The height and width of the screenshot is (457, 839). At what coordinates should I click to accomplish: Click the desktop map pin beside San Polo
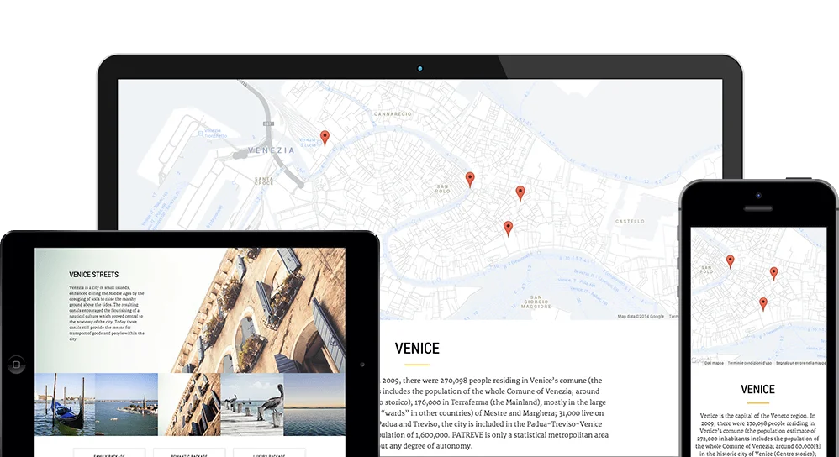pos(470,180)
